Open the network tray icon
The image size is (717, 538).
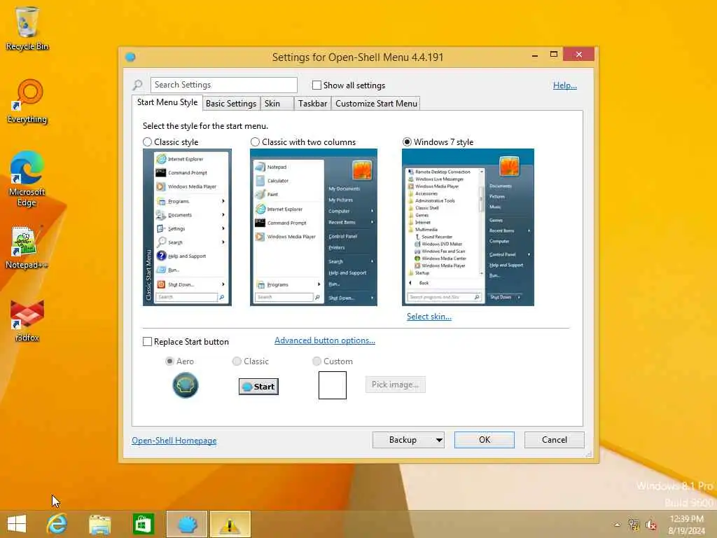634,525
